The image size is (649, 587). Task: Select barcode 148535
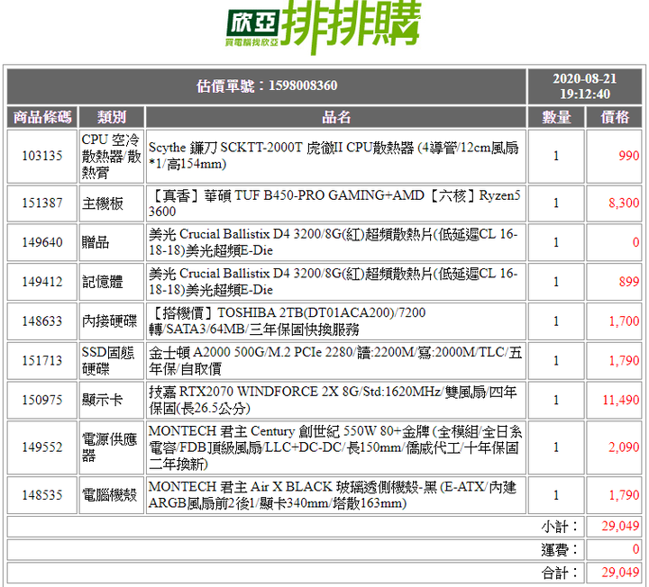(42, 495)
